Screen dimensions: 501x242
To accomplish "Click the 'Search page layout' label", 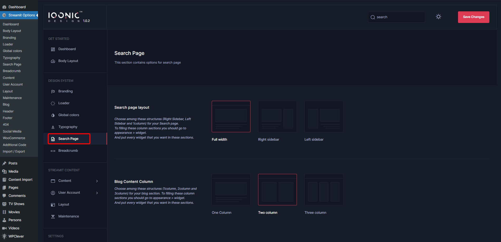I will (132, 107).
